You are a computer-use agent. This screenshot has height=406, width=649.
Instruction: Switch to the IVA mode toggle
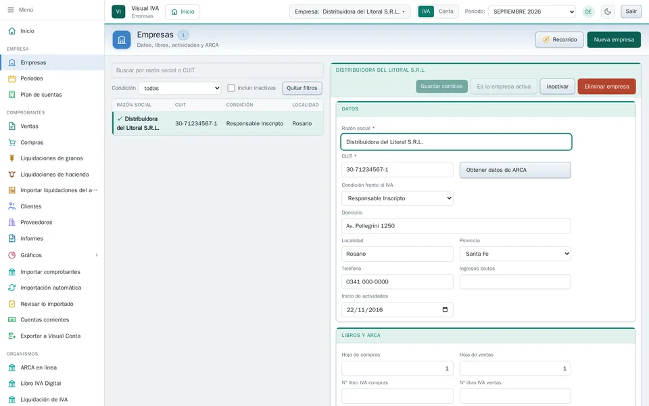[426, 12]
